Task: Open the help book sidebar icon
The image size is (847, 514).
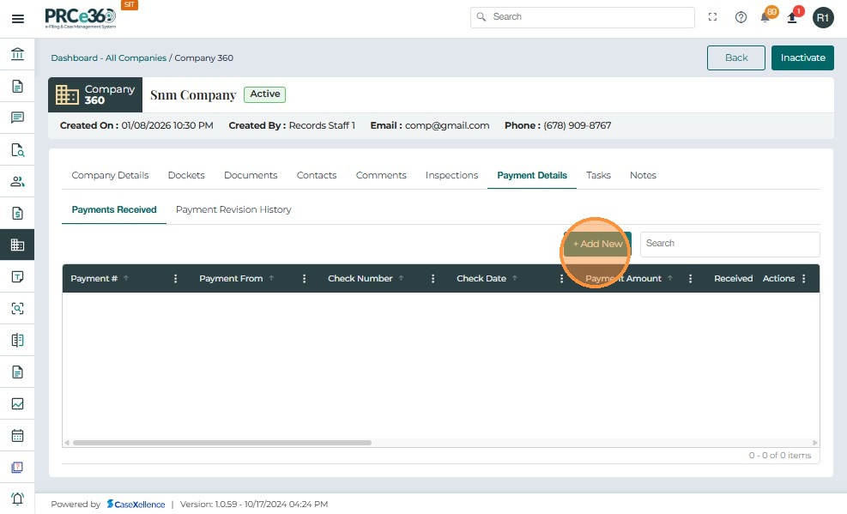Action: pos(17,467)
